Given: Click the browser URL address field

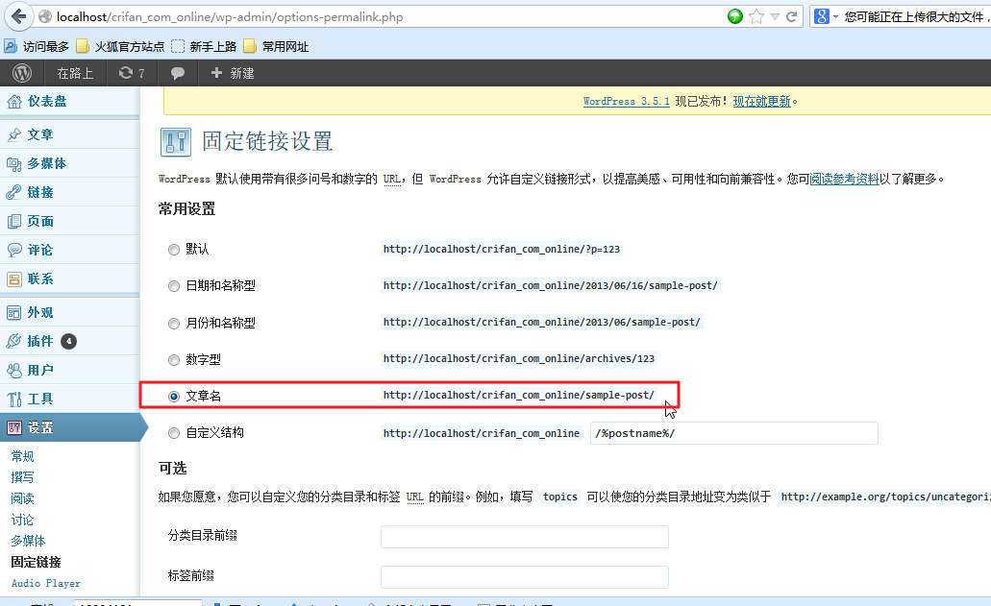Looking at the screenshot, I should click(x=380, y=17).
